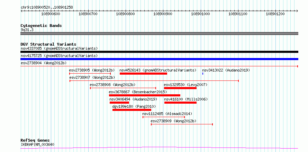Open the esv2738905 (Wong2012b) label
The width and height of the screenshot is (308, 152).
coord(92,70)
